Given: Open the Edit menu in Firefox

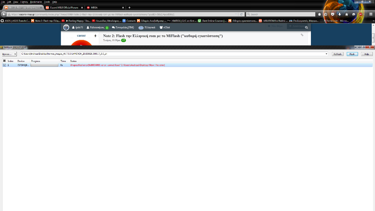Looking at the screenshot, I should (9, 2).
